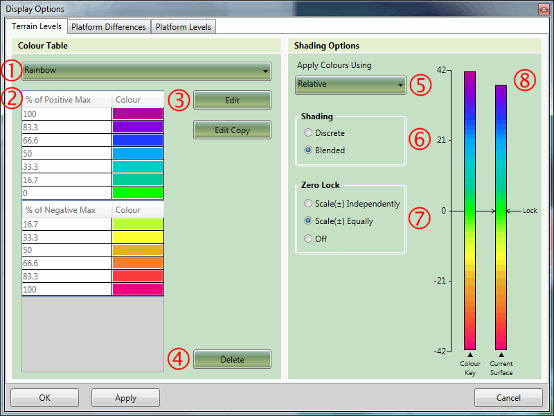Pick the orange swatch for negative 66.6
This screenshot has height=416, width=554.
138,263
